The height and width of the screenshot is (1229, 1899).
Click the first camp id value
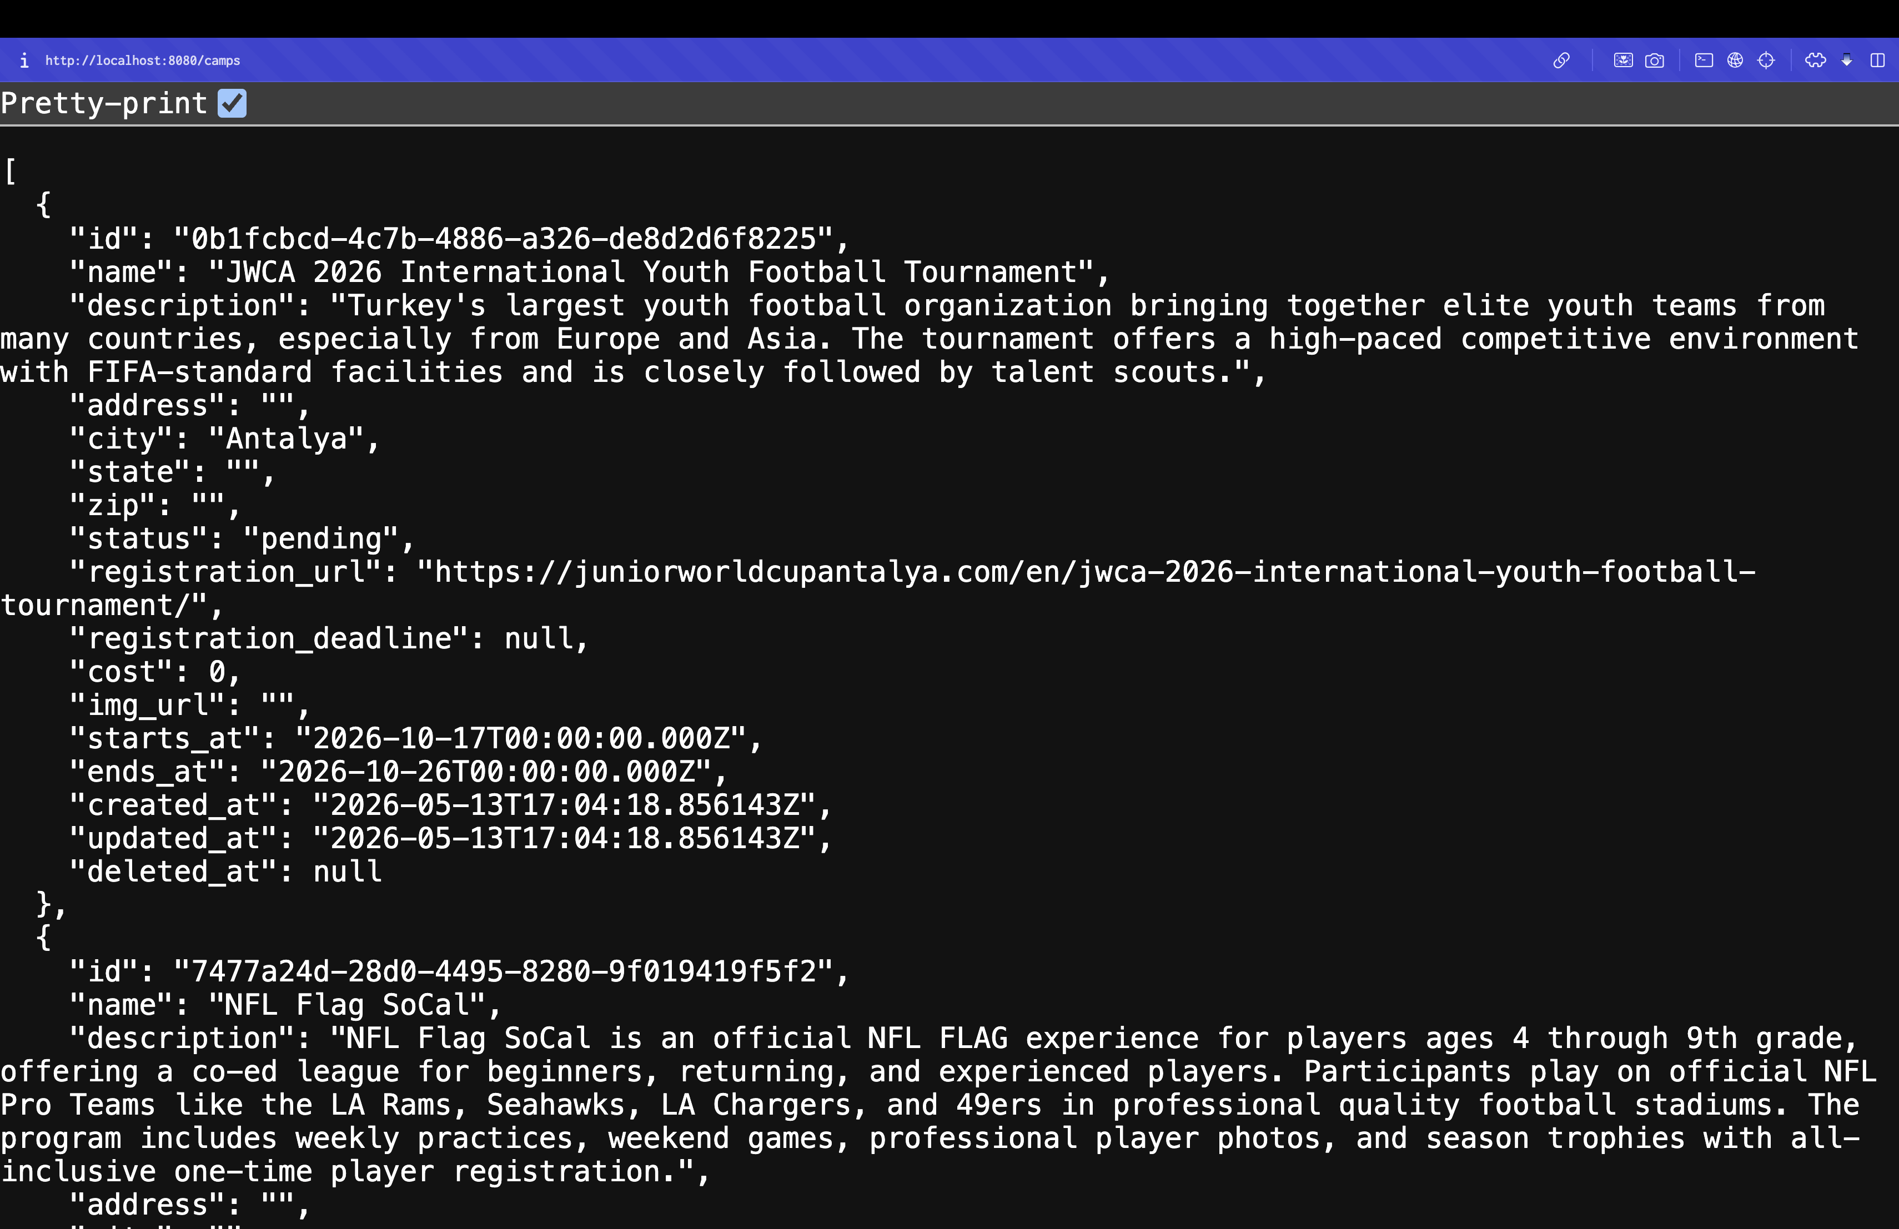point(511,239)
